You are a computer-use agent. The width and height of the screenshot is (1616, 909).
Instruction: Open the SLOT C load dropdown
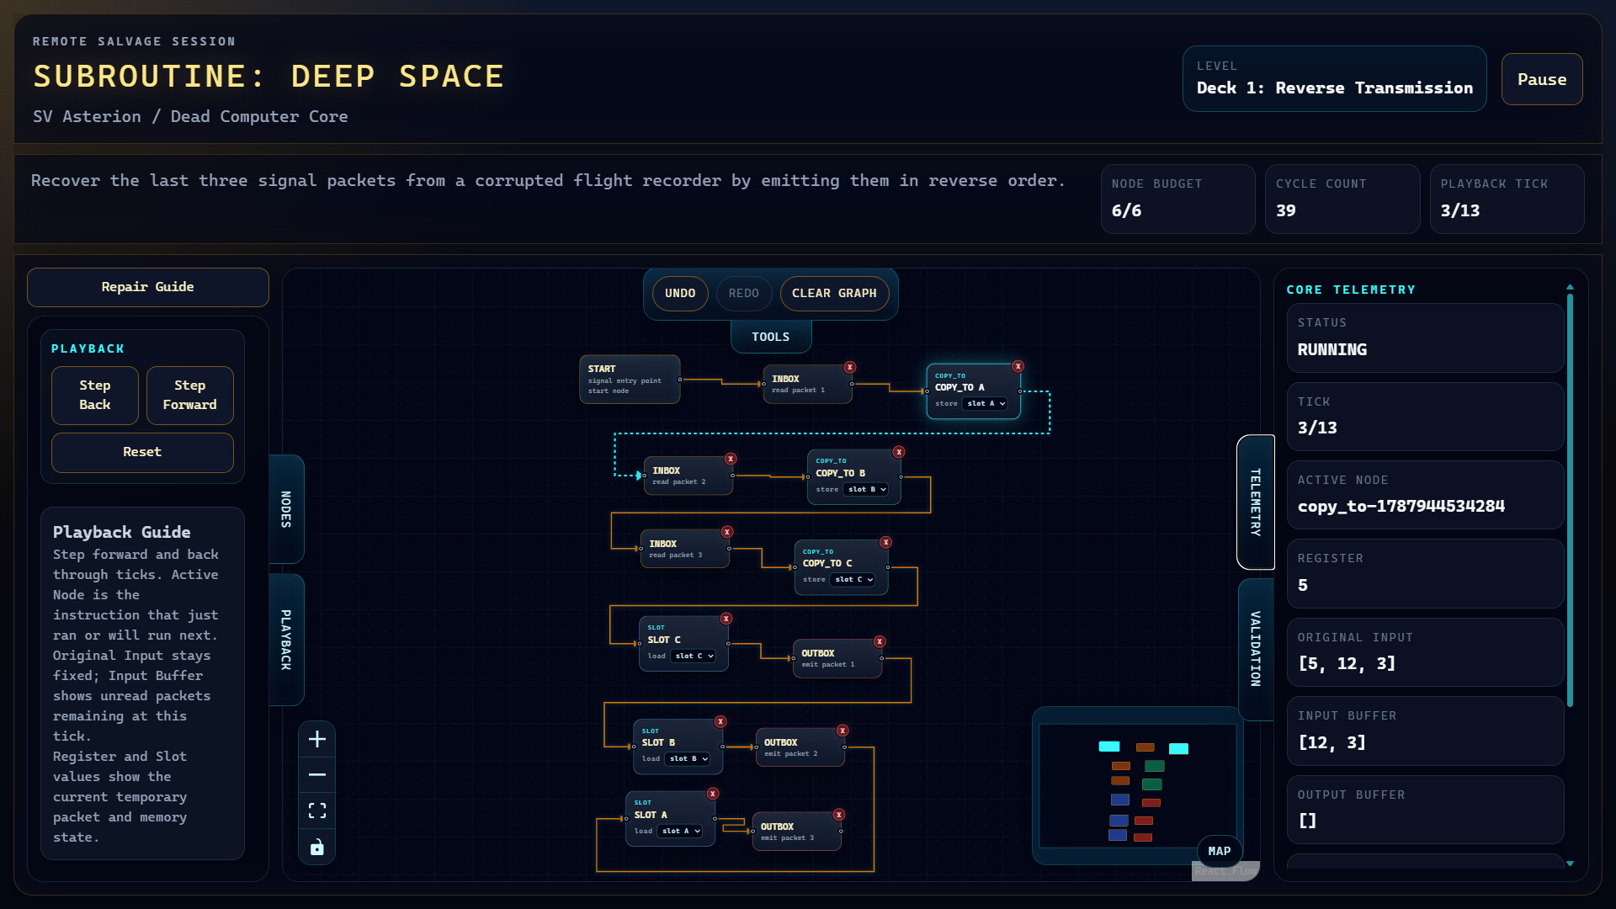pos(694,656)
